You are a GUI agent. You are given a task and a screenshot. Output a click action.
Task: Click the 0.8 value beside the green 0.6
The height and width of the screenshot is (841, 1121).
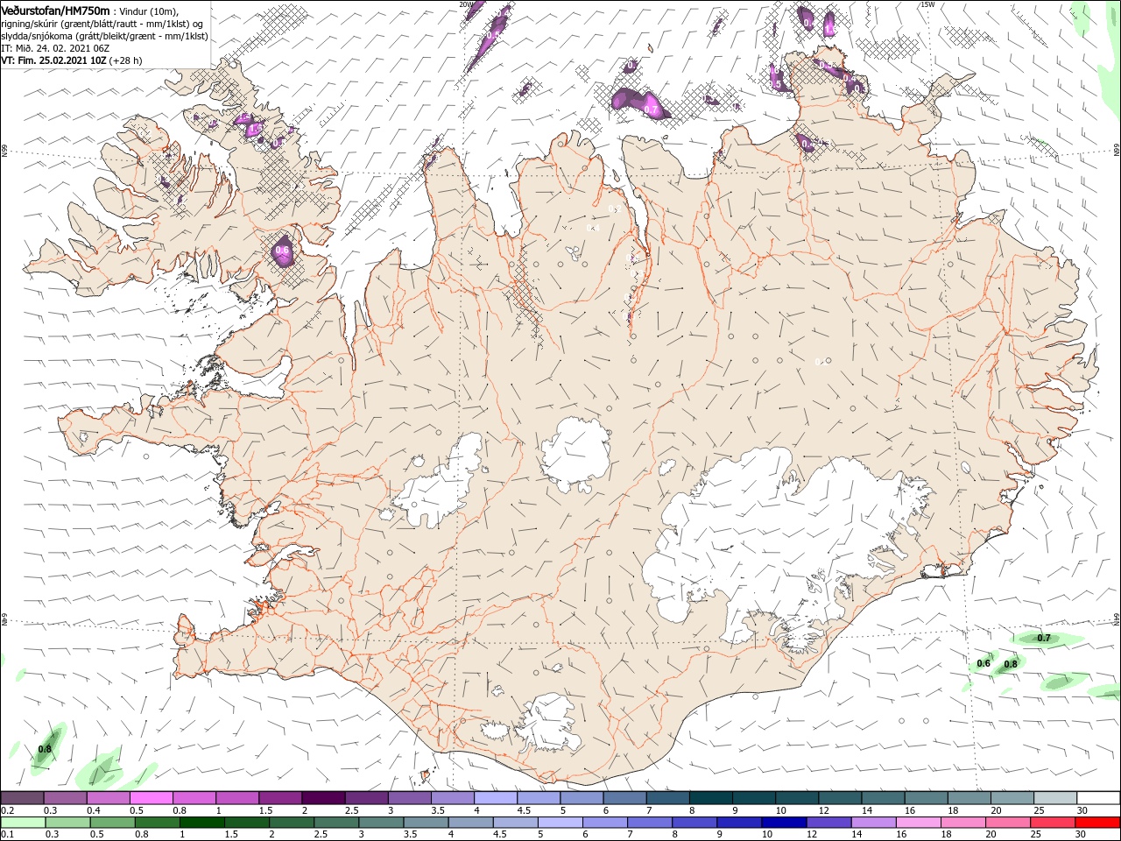coord(1011,664)
